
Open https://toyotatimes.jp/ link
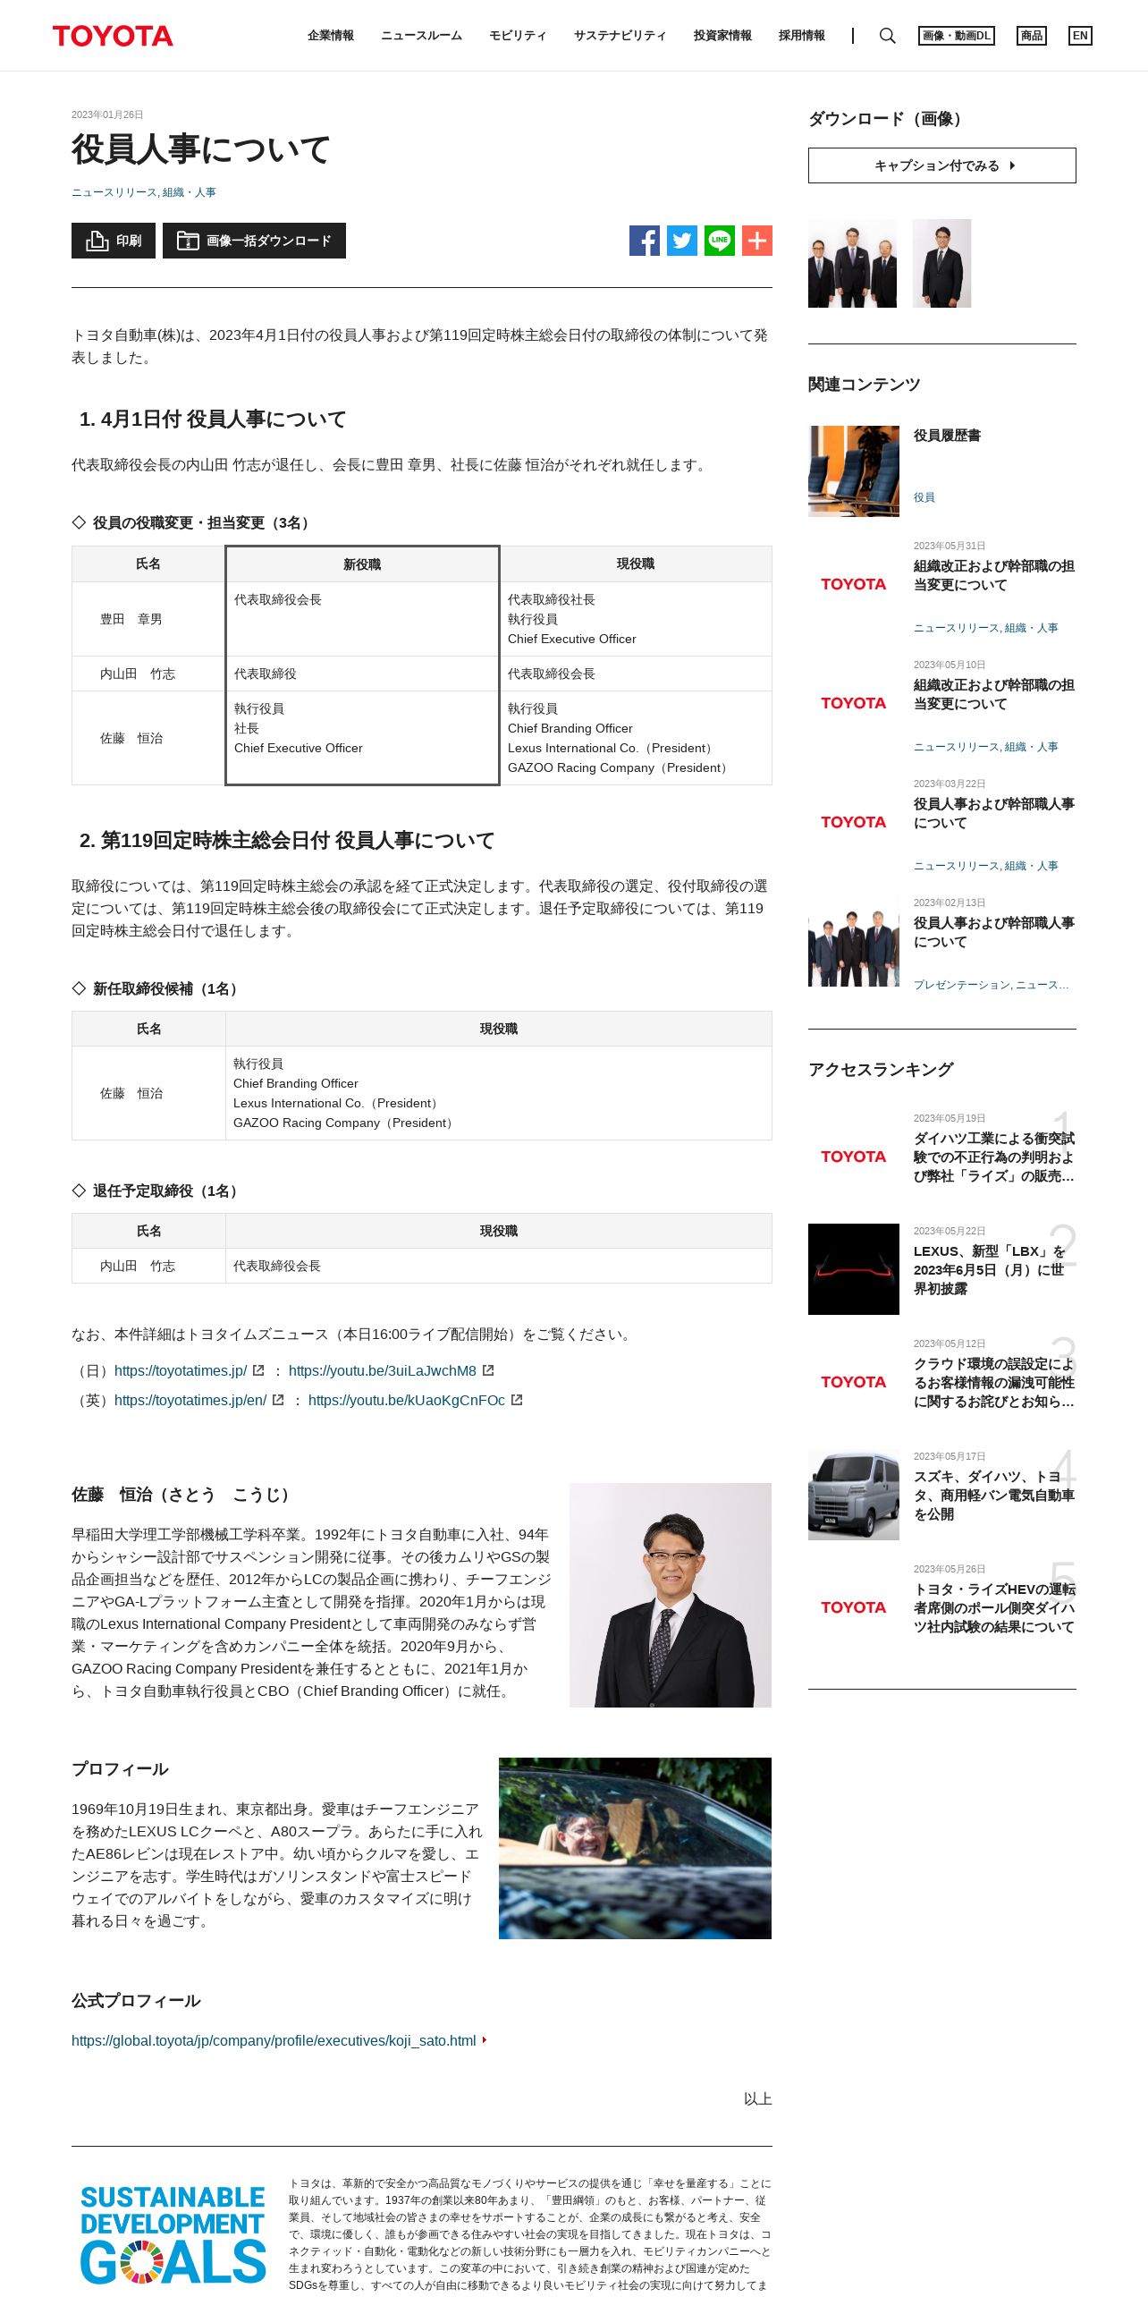tap(181, 1370)
